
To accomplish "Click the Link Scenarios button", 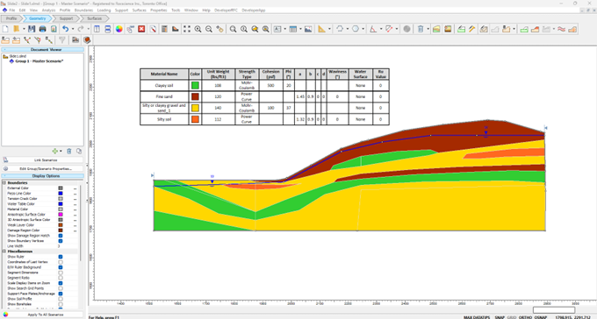I will [43, 160].
